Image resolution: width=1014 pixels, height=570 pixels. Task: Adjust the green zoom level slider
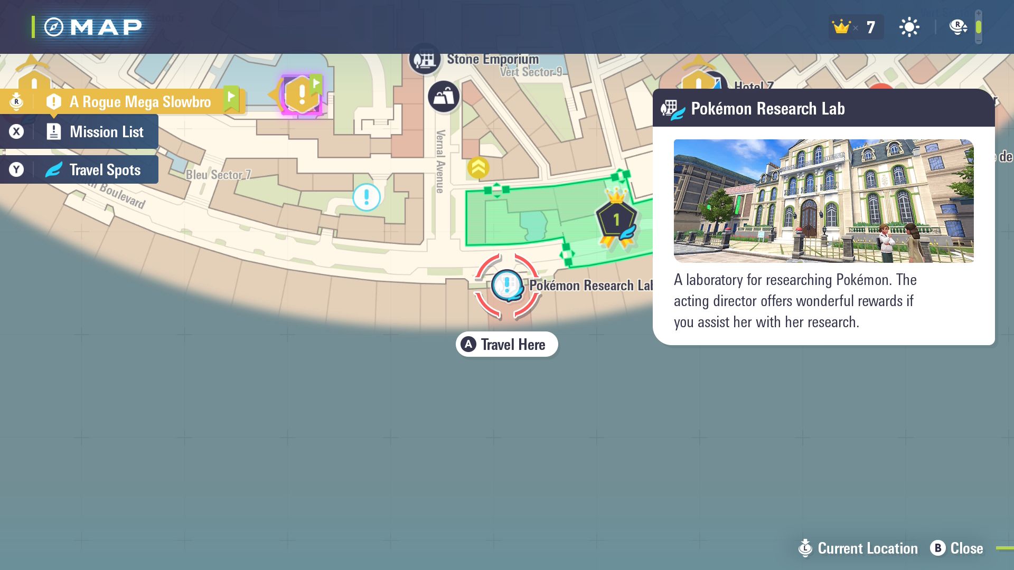979,27
